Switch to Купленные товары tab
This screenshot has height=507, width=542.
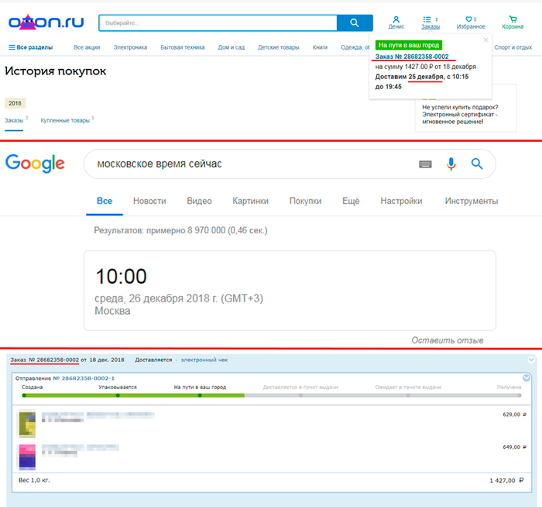(x=65, y=120)
